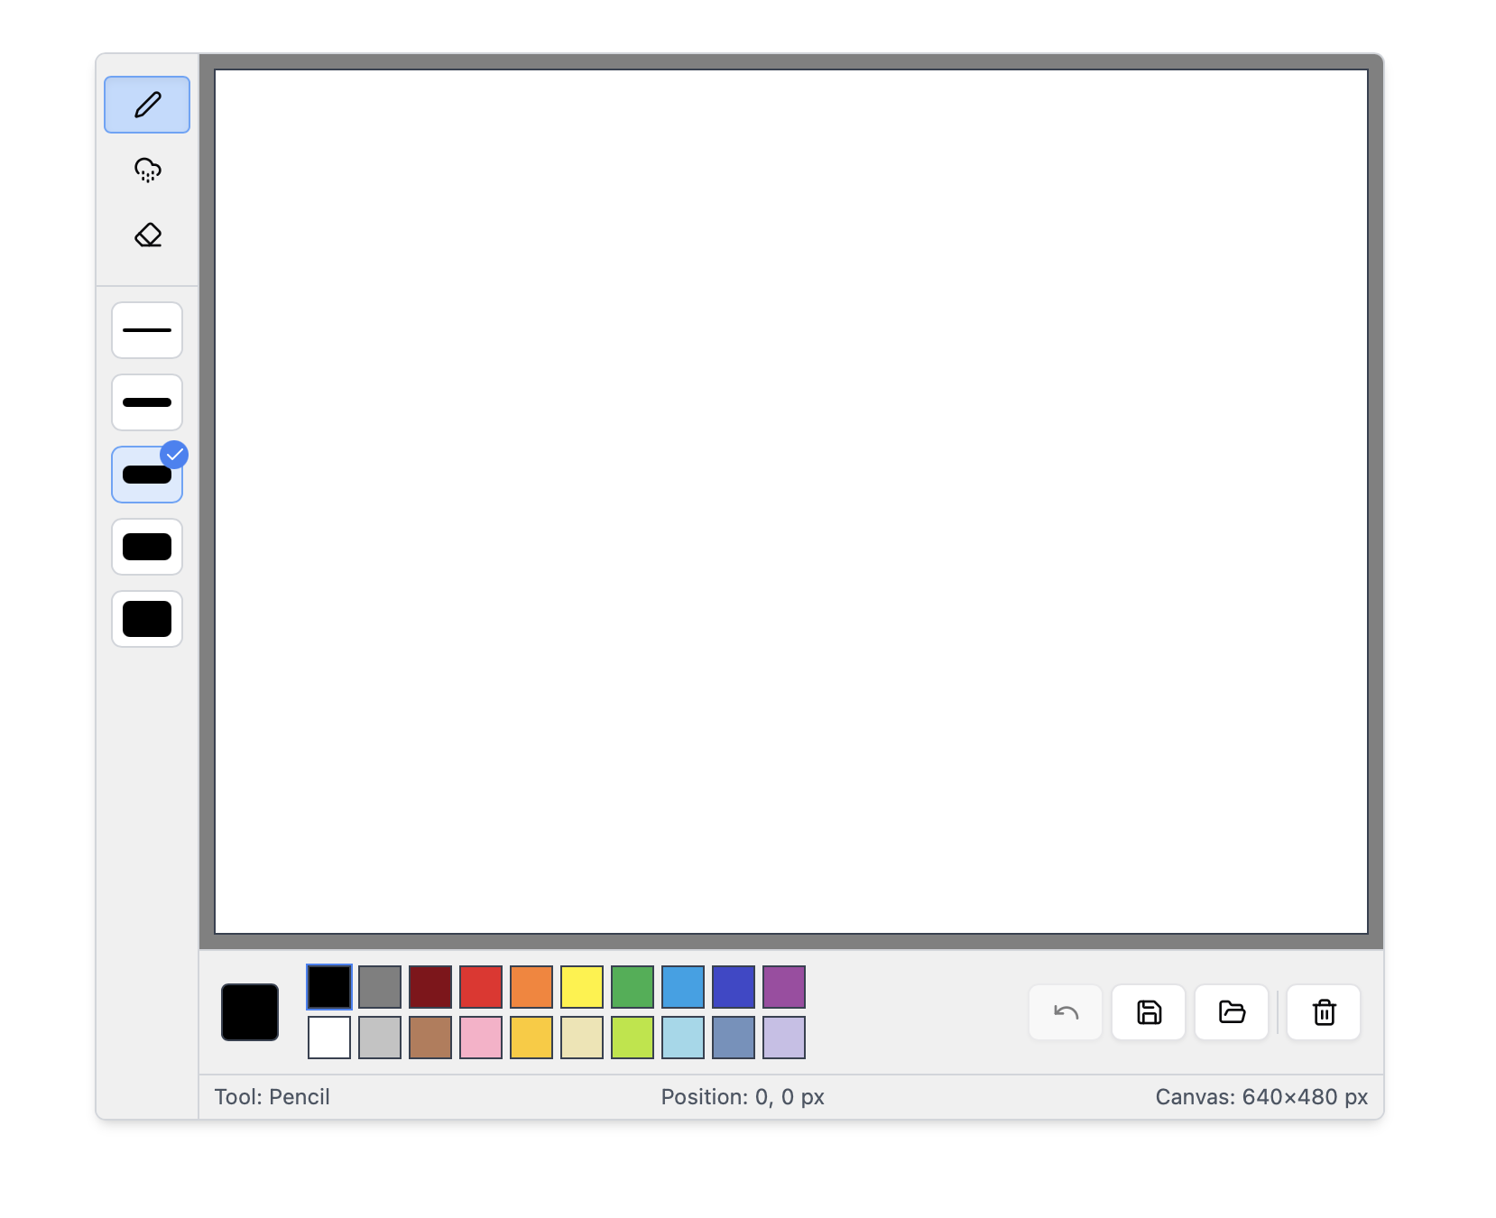
Task: Select the medium stroke width
Action: (x=146, y=475)
